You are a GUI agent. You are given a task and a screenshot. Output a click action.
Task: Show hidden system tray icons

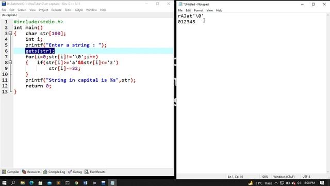[x=276, y=183]
